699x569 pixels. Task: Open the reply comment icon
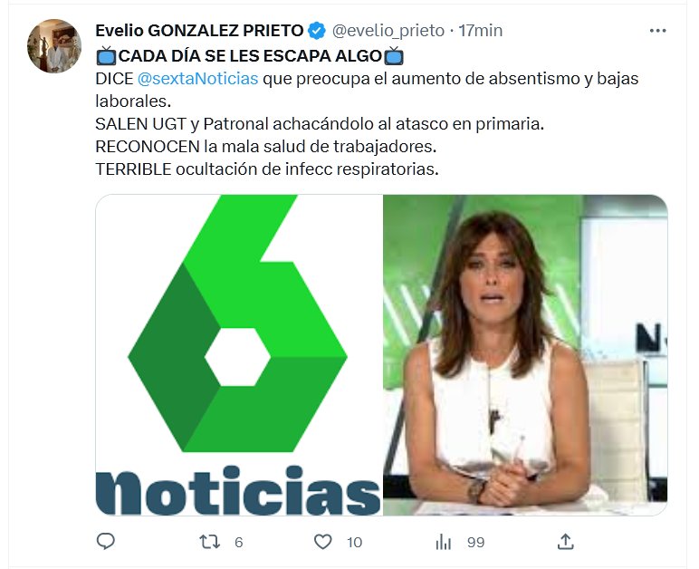(x=106, y=541)
